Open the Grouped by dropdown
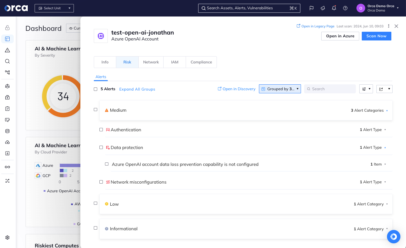This screenshot has width=406, height=248. (280, 89)
